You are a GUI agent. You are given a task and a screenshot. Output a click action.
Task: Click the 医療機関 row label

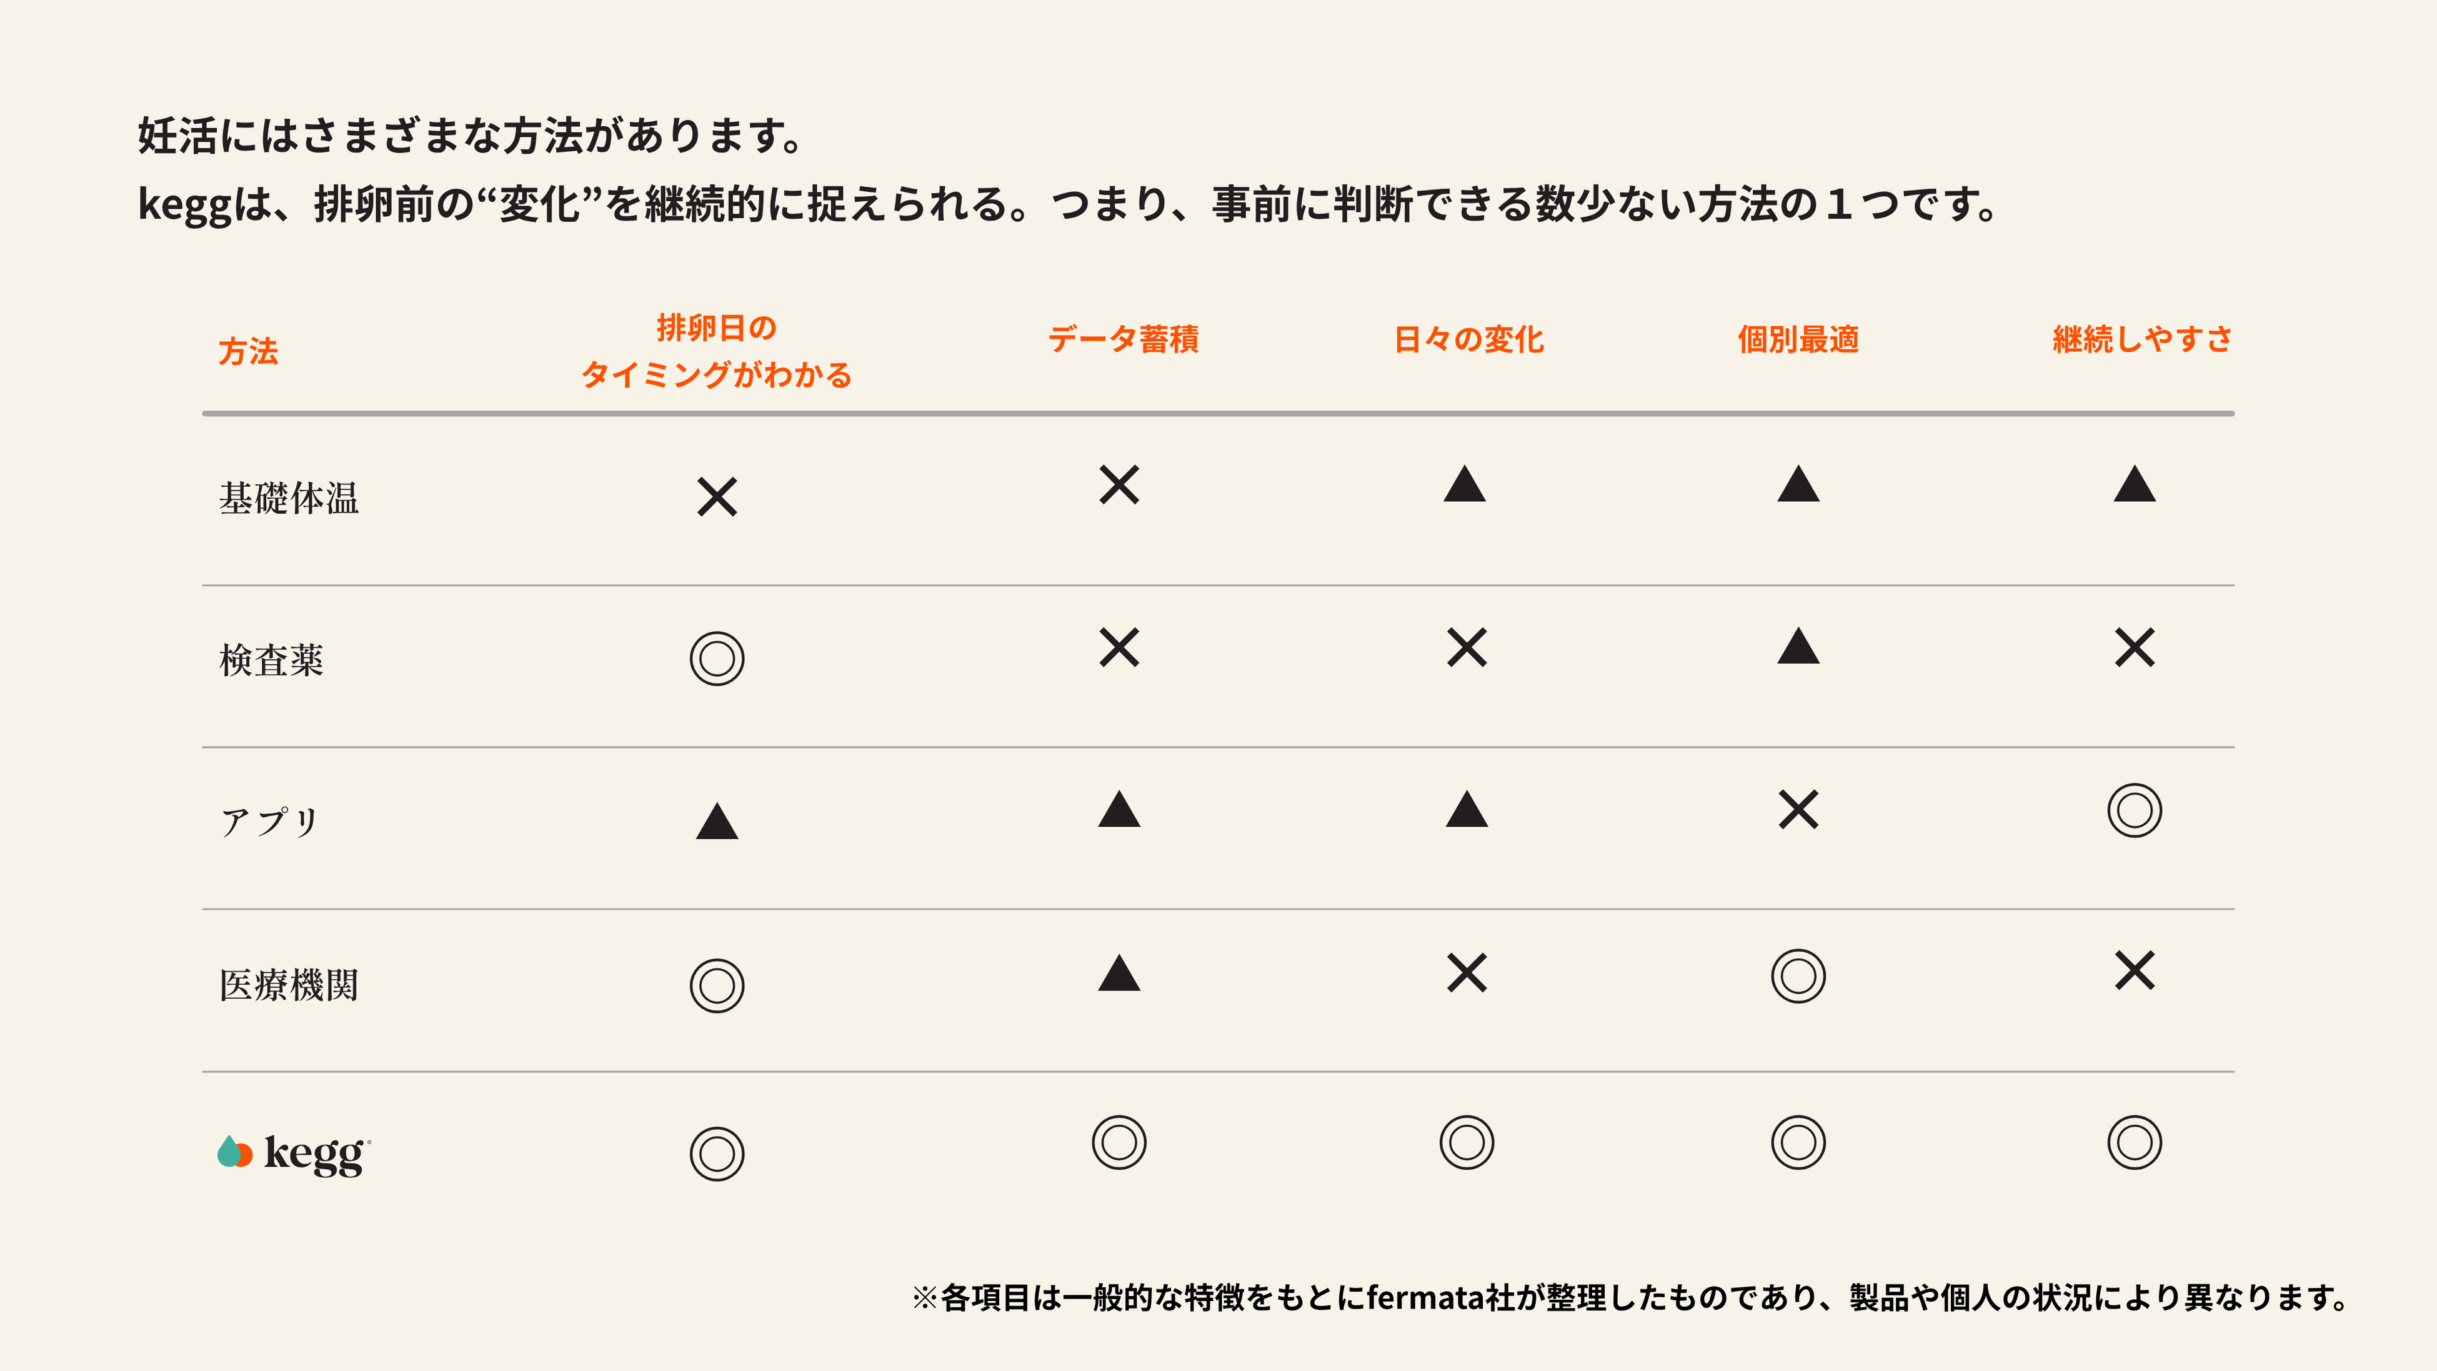[289, 985]
